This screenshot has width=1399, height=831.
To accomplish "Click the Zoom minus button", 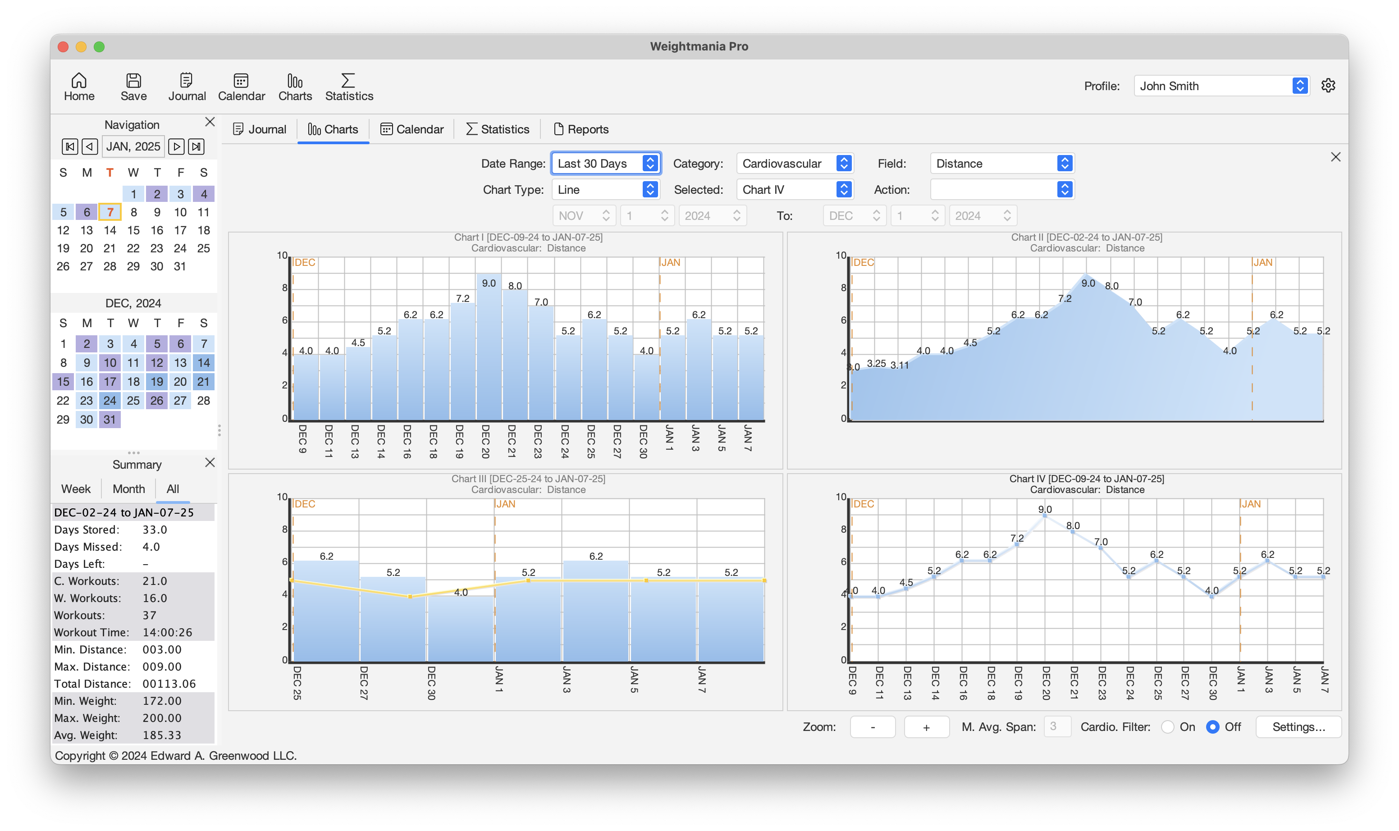I will tap(873, 727).
